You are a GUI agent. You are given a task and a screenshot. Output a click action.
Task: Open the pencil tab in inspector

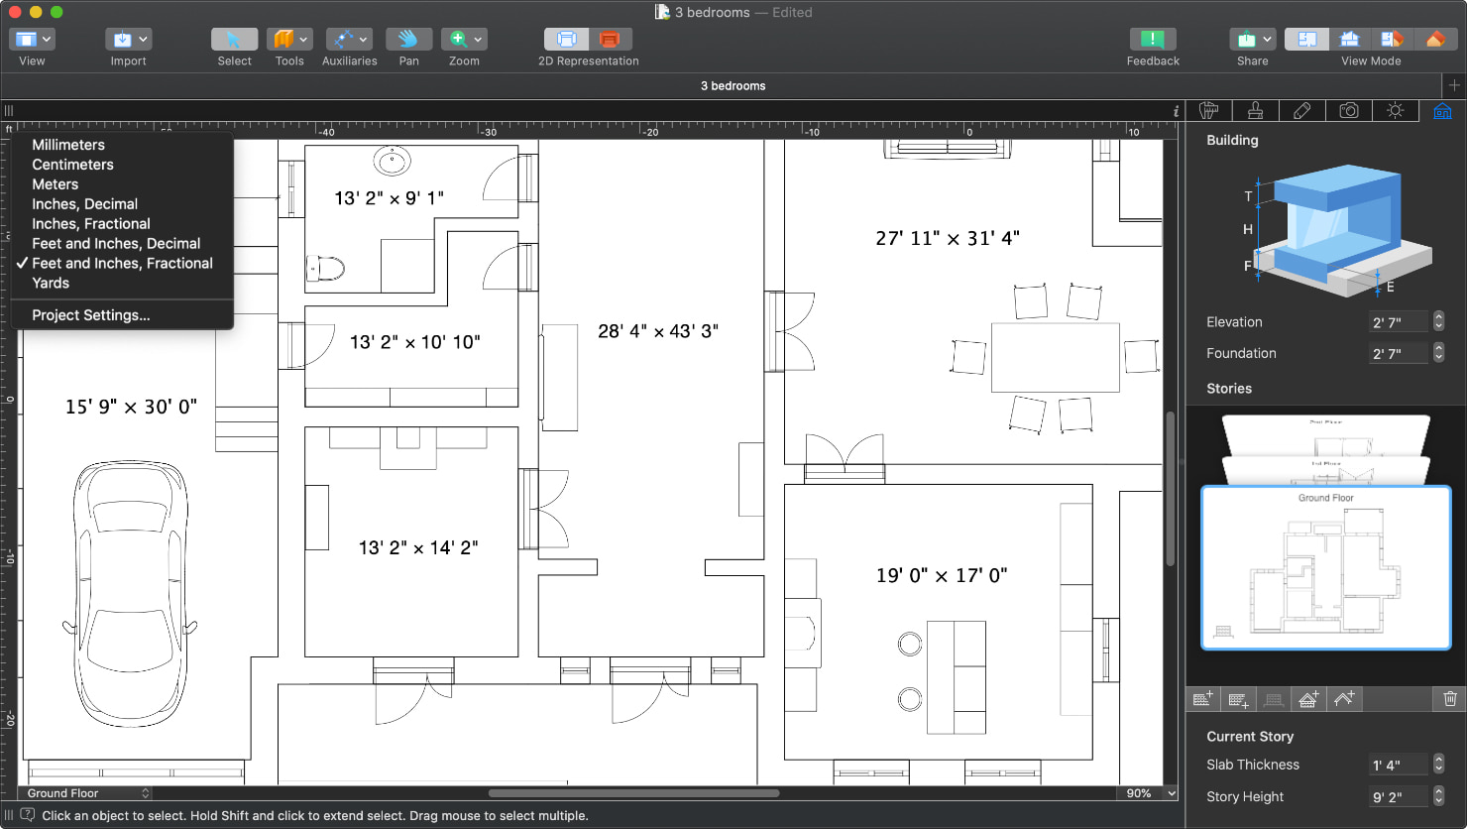coord(1301,111)
